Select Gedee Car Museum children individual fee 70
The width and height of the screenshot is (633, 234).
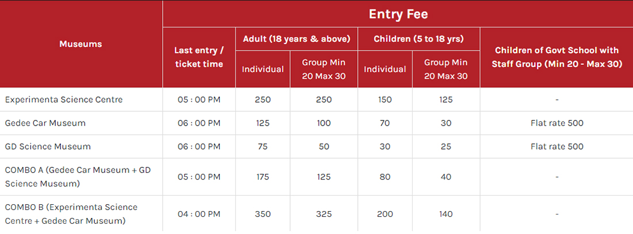pyautogui.click(x=385, y=123)
